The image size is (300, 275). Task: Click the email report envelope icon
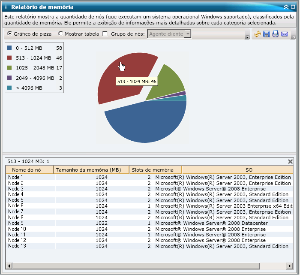pyautogui.click(x=284, y=34)
